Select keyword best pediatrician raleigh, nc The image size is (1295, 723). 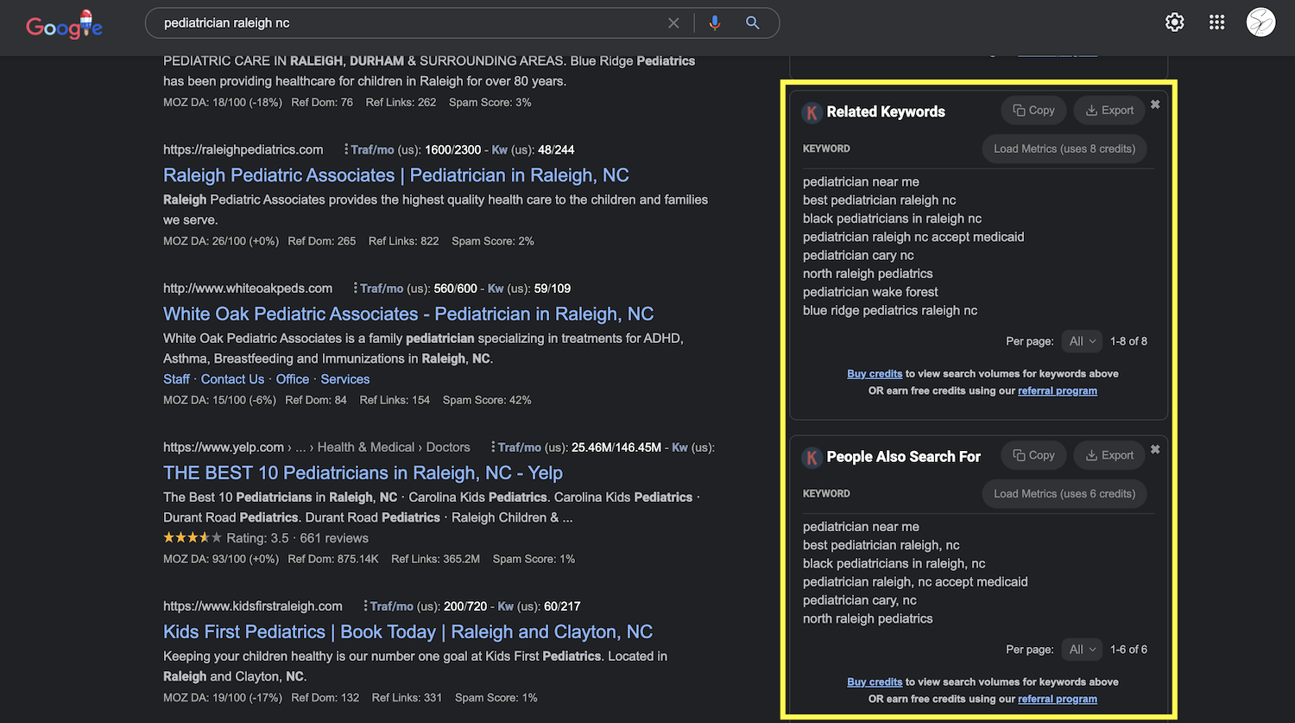pyautogui.click(x=881, y=545)
